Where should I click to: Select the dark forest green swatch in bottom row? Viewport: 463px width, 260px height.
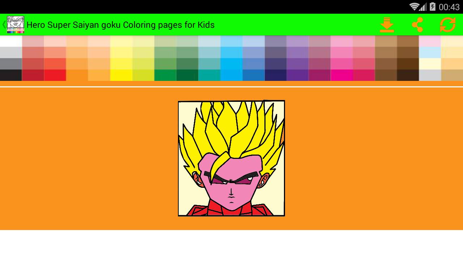pyautogui.click(x=187, y=75)
